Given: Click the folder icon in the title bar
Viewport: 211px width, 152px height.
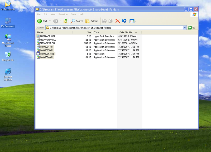Looking at the screenshot, I should click(37, 9).
